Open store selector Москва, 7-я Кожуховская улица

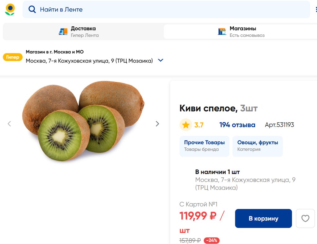[89, 61]
